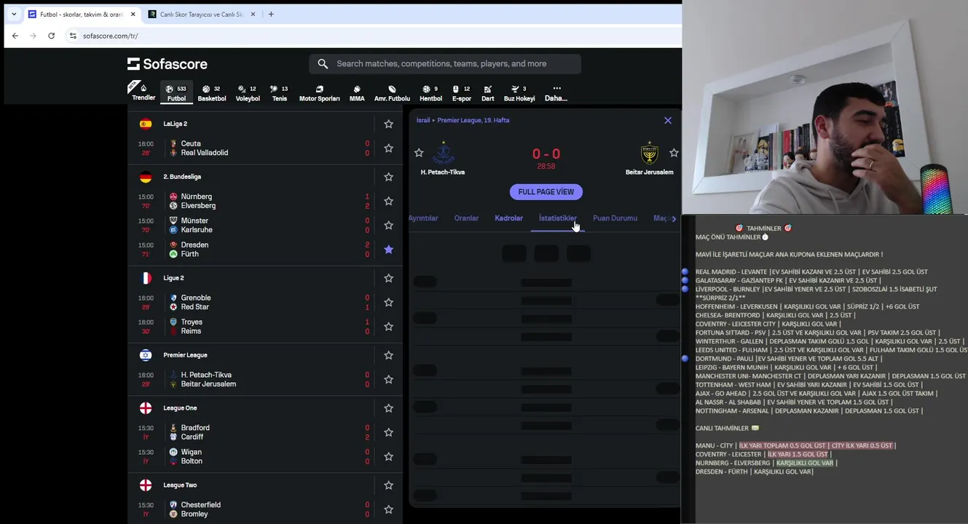Open the 2. Bundesliga league header
Screen dimensions: 968x524
182,177
